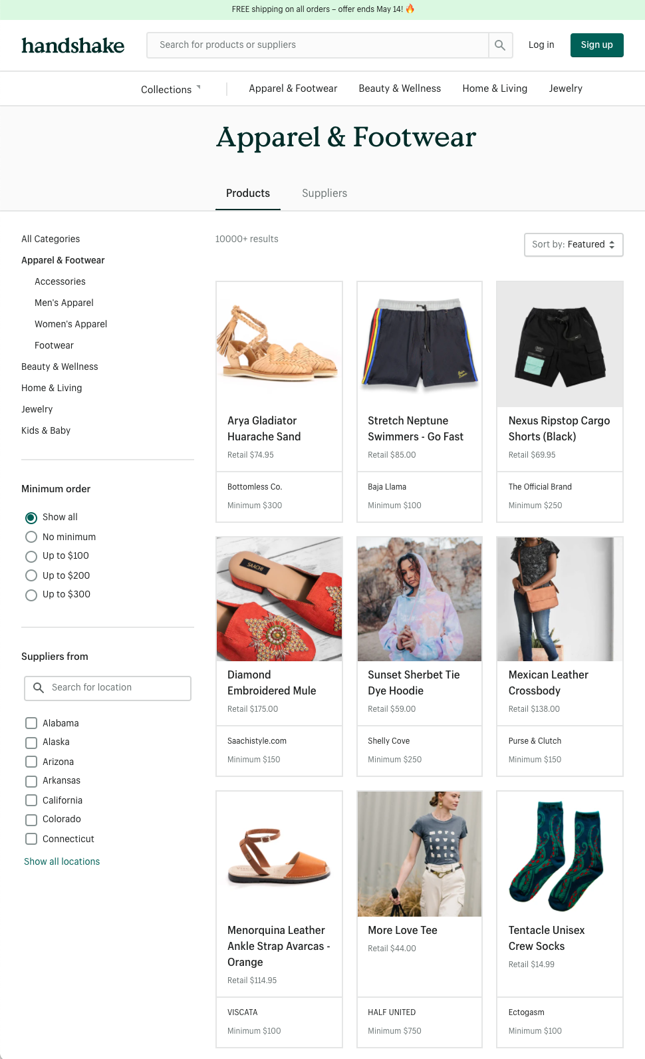Image resolution: width=645 pixels, height=1059 pixels.
Task: Expand the Collections dropdown menu
Action: 171,89
